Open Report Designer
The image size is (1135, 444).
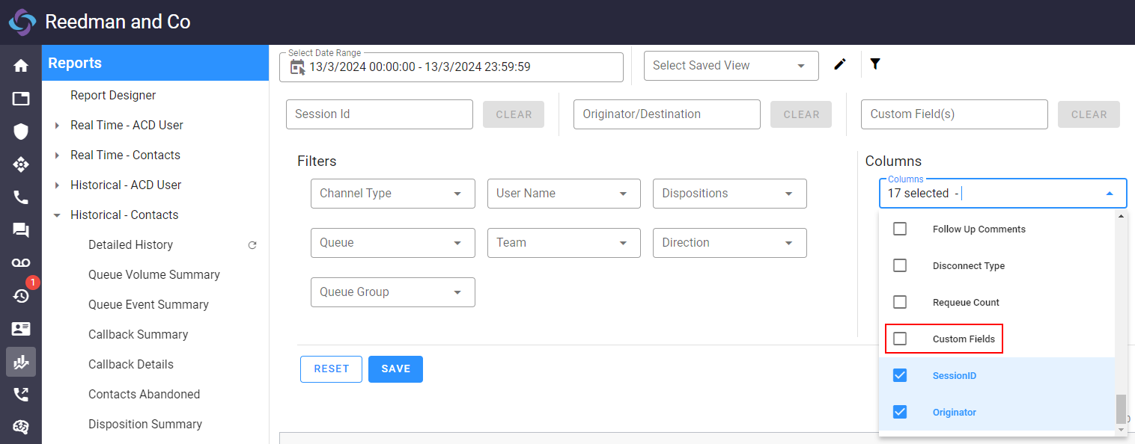point(113,96)
